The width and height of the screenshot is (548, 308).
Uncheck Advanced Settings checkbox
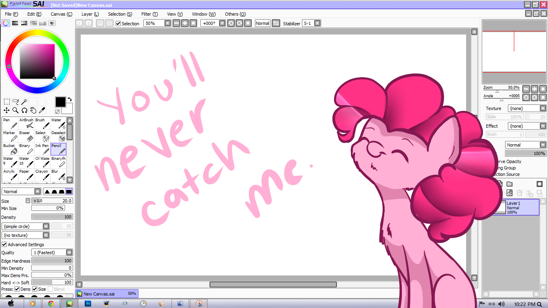click(x=4, y=245)
